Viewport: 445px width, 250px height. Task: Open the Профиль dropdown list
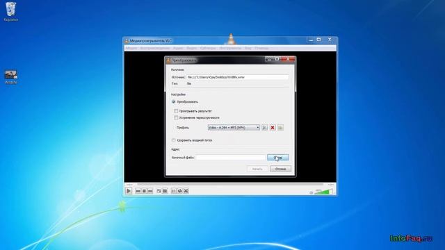click(234, 128)
